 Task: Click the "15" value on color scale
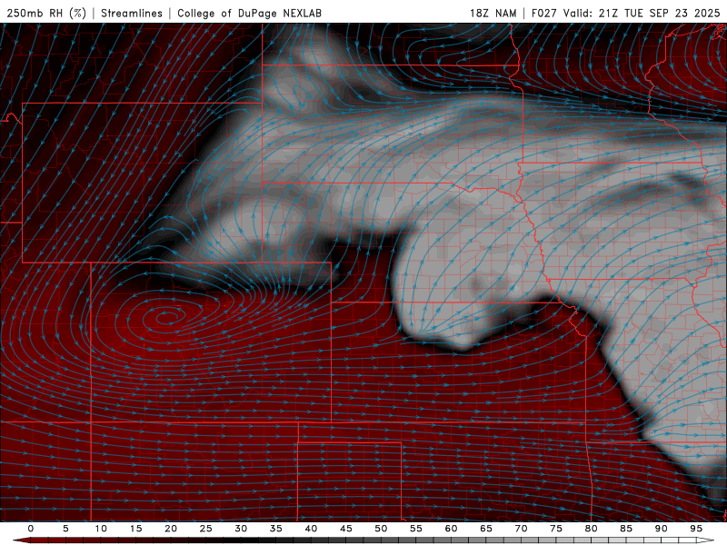click(x=135, y=529)
